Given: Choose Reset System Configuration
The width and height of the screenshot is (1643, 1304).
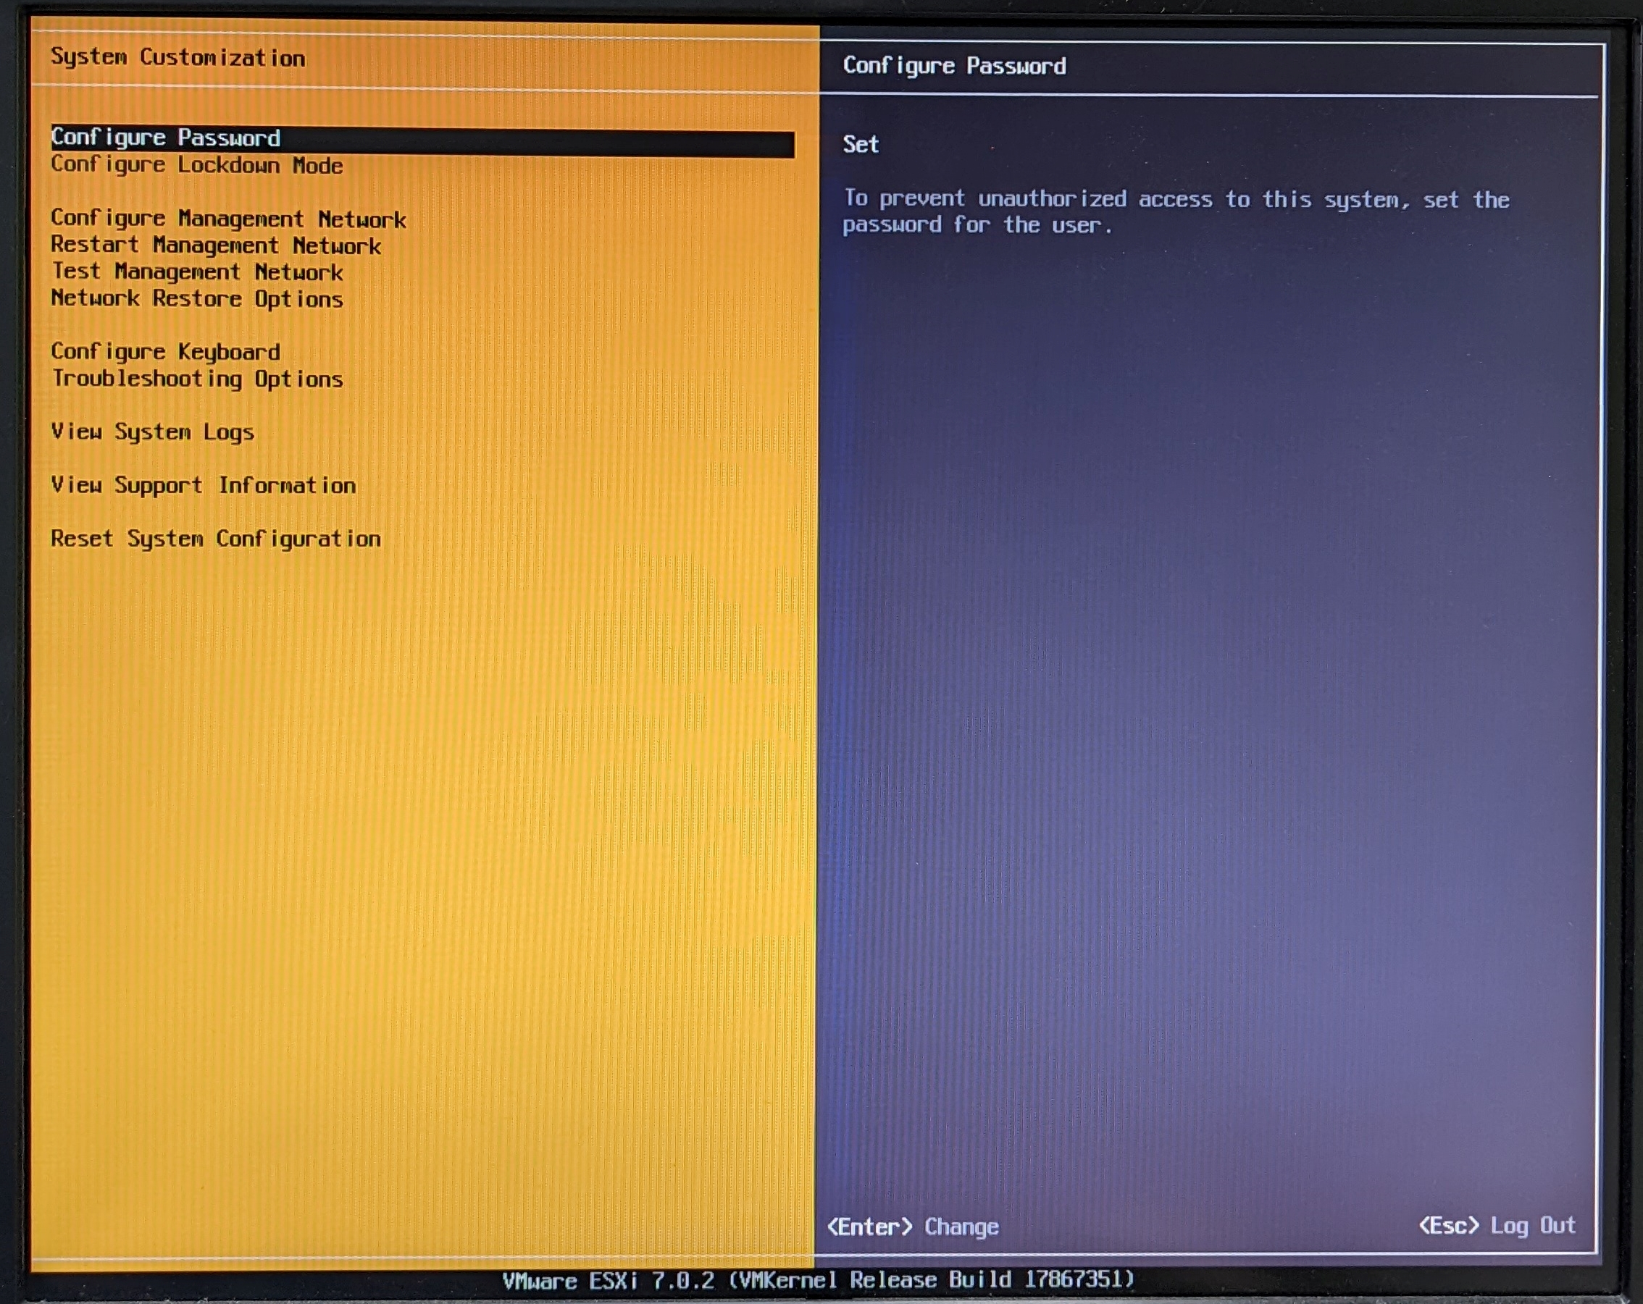Looking at the screenshot, I should 216,539.
